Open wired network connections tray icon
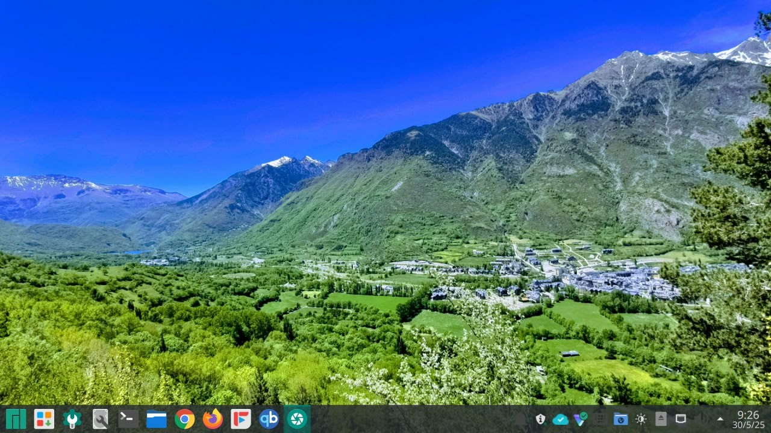 [681, 419]
